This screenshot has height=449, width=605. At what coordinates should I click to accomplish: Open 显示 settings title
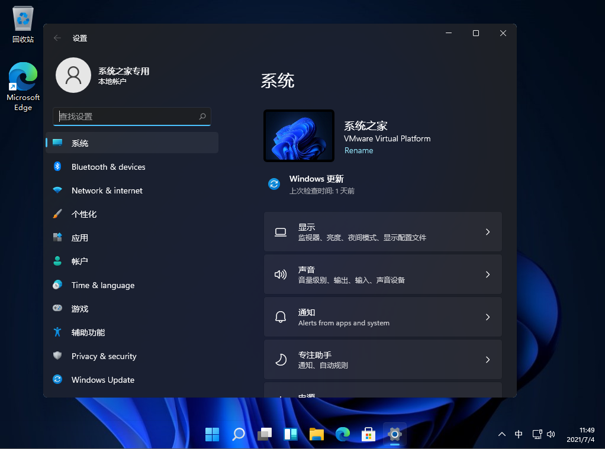click(x=307, y=227)
